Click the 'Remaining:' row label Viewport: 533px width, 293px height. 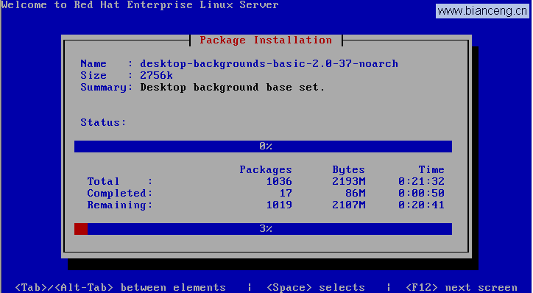point(120,205)
